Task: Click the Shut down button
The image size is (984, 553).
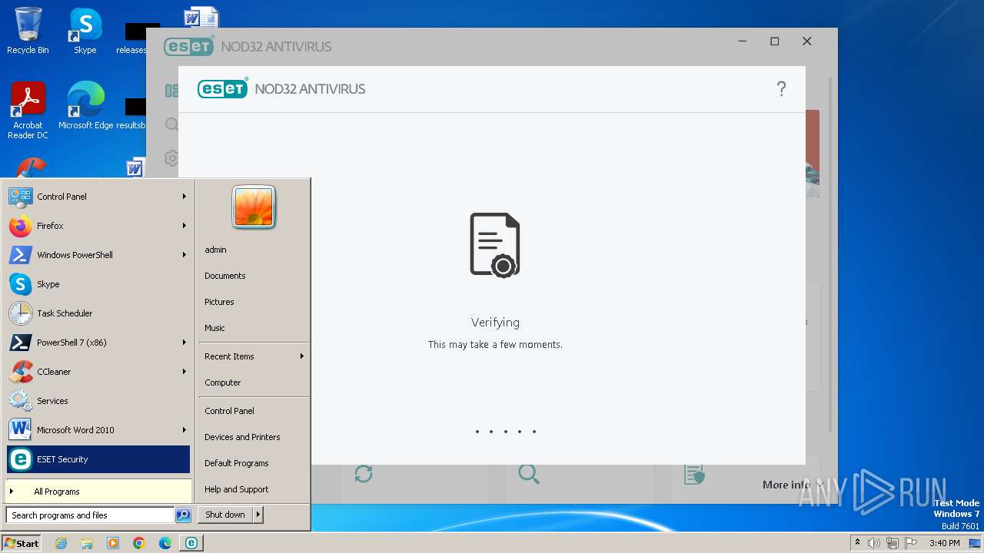Action: (225, 515)
